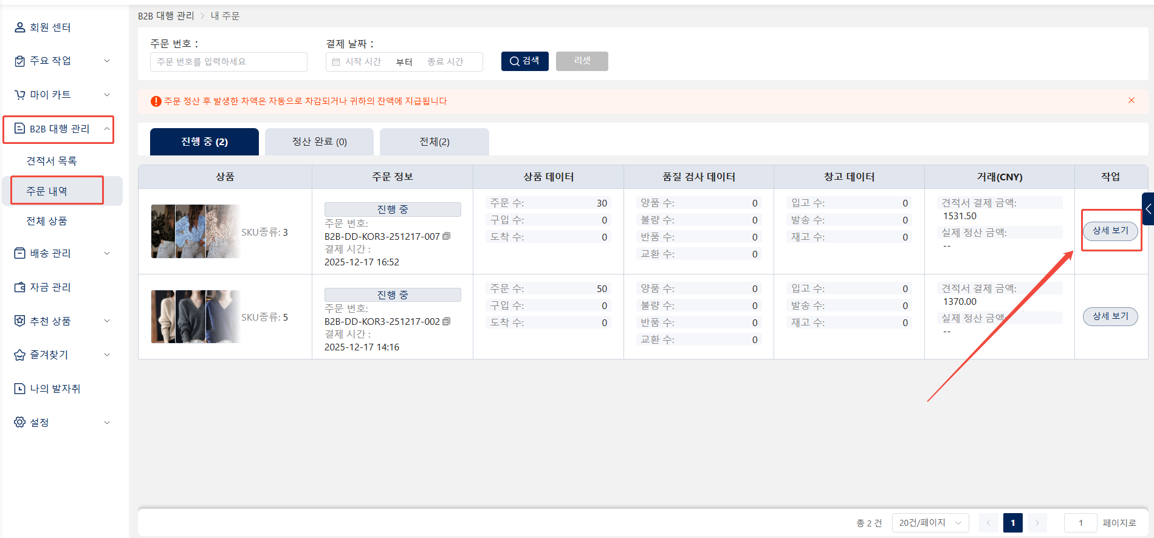Open 전체 상품 in sidebar
Image resolution: width=1154 pixels, height=538 pixels.
(47, 221)
